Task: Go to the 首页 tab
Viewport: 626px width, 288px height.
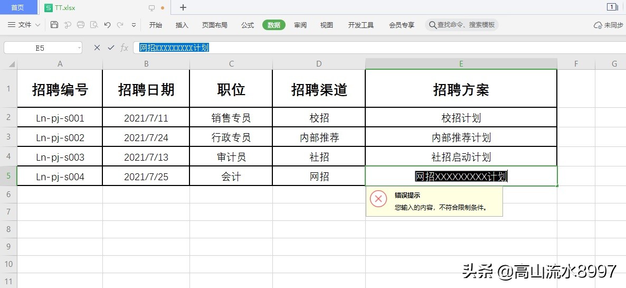Action: (17, 7)
